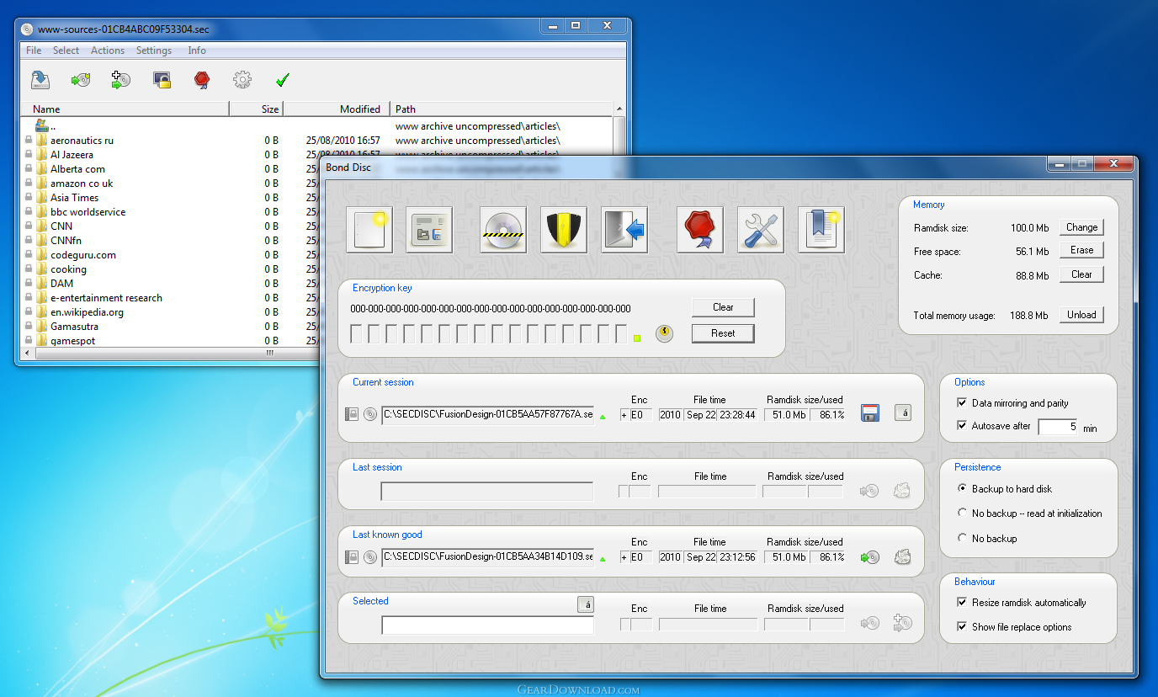Click the plus box in Current session Enc
The height and width of the screenshot is (697, 1158).
coord(624,415)
